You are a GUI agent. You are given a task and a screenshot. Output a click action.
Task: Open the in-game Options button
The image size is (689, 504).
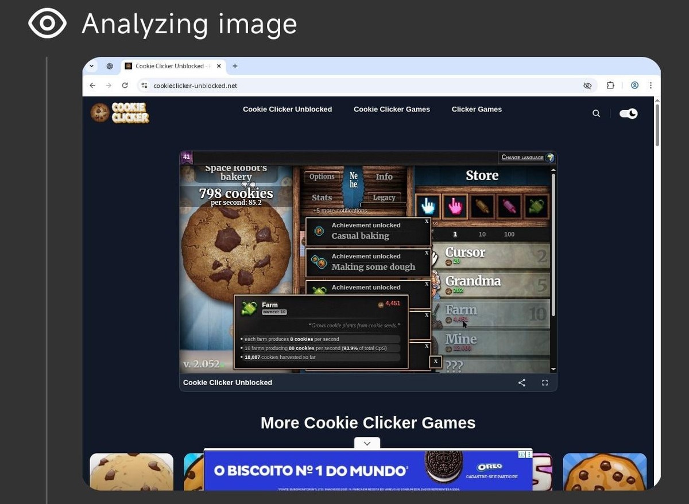click(x=322, y=177)
